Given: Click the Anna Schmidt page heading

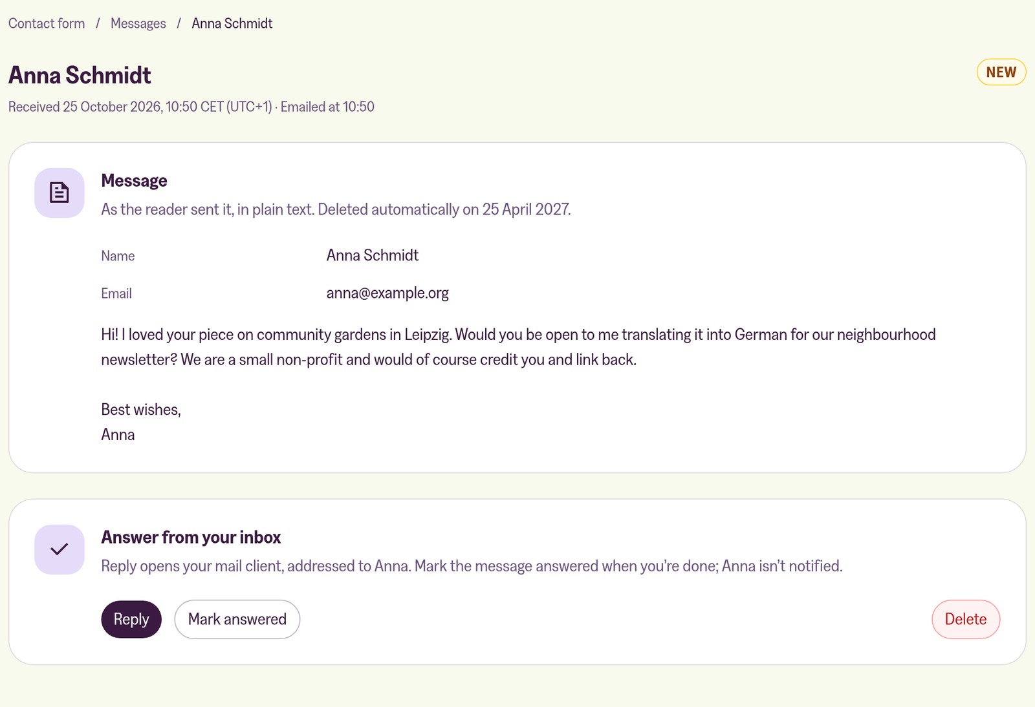Looking at the screenshot, I should tap(80, 75).
